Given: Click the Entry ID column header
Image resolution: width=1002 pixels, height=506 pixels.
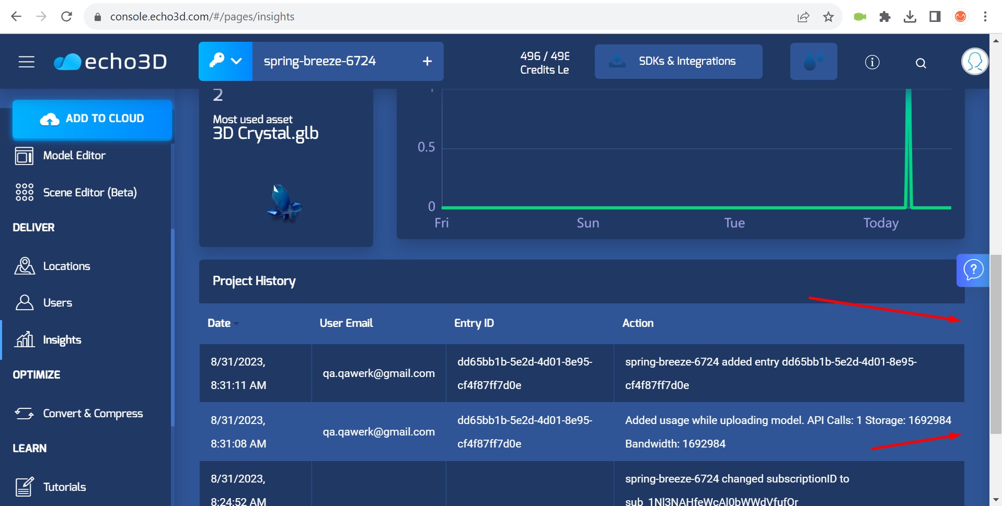Looking at the screenshot, I should tap(474, 323).
